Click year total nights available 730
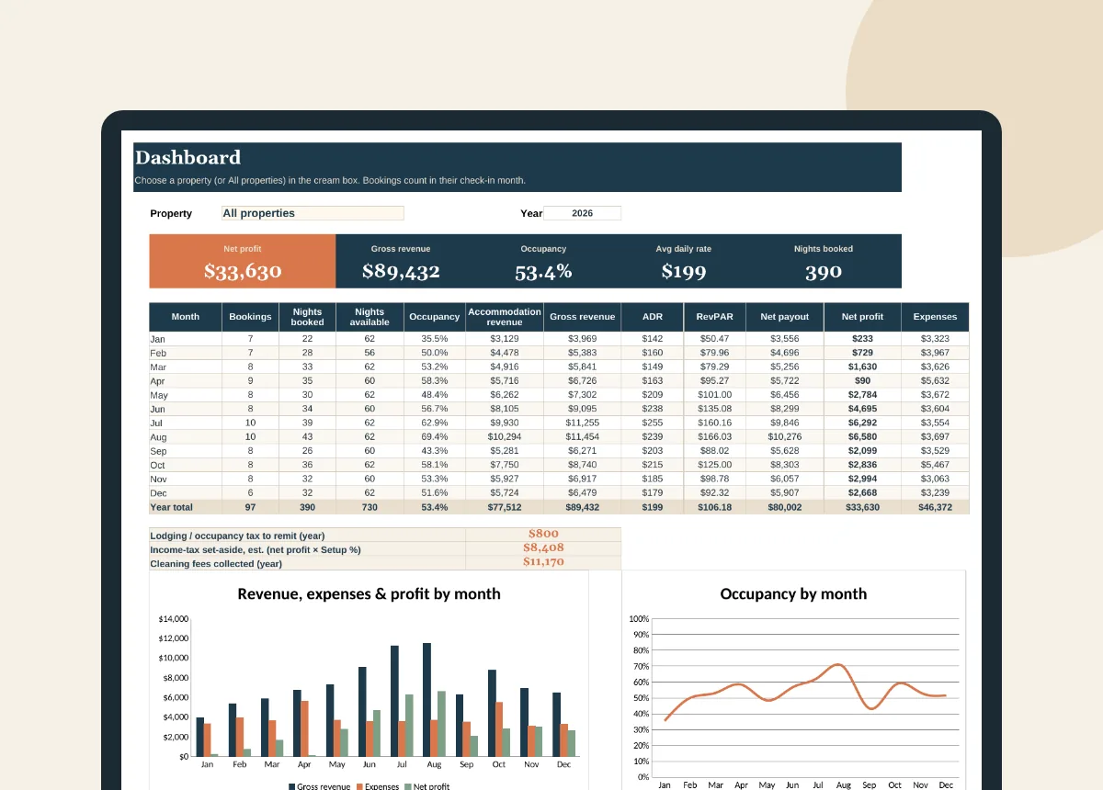Screen dimensions: 1103x790 (x=370, y=507)
